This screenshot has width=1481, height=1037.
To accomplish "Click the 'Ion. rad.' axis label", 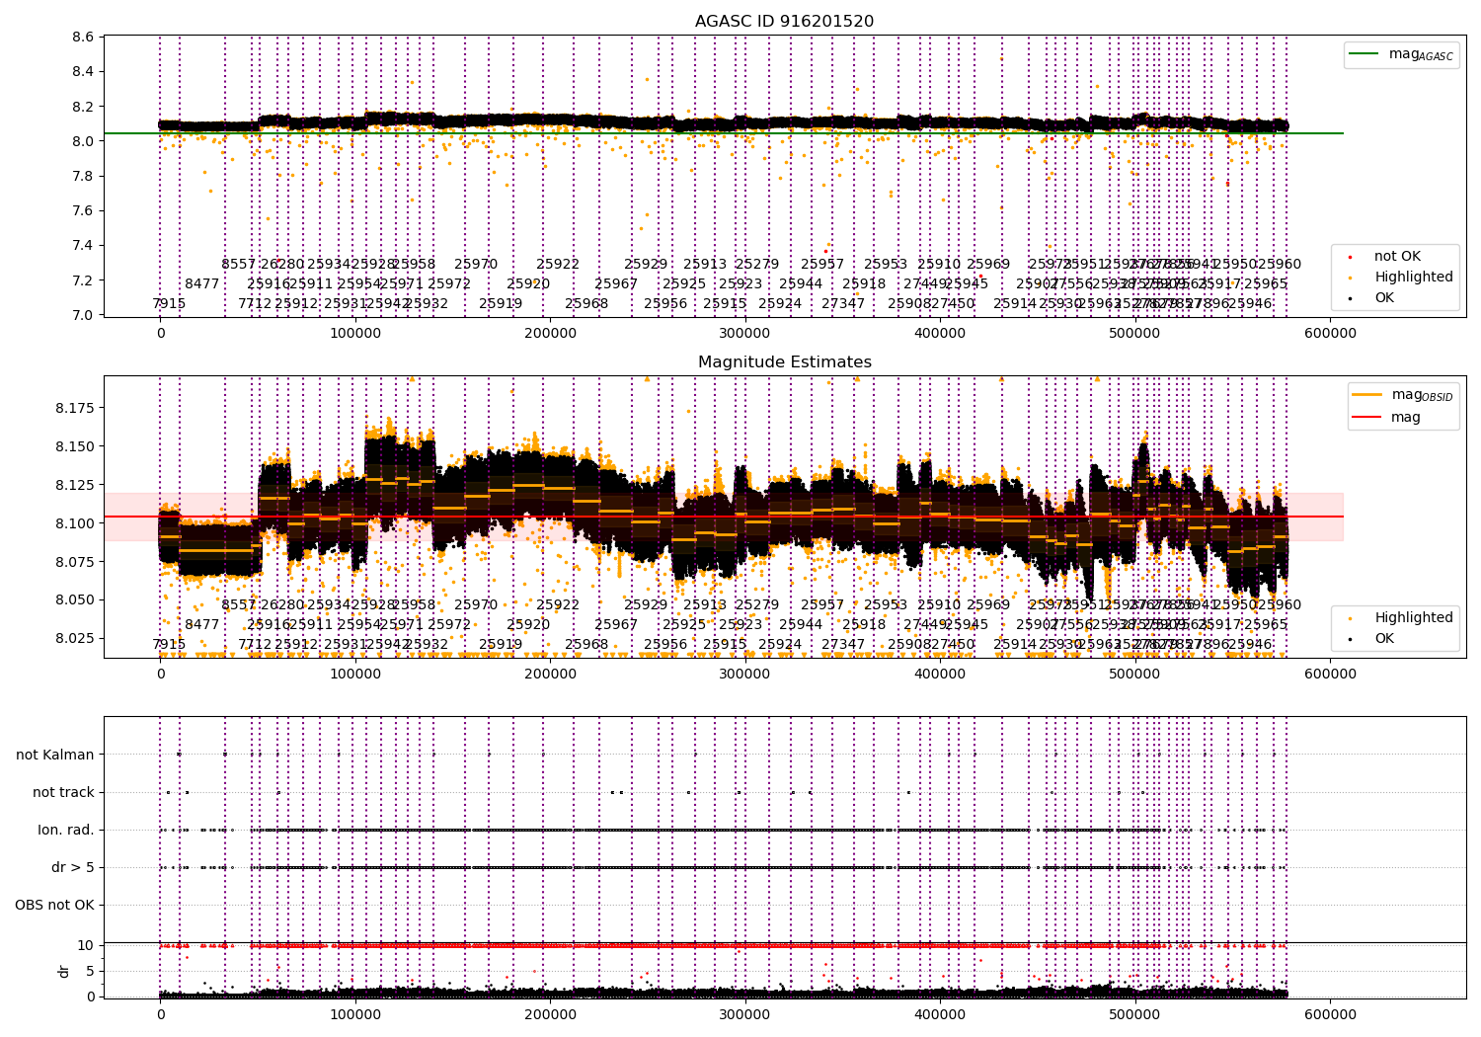I will coord(66,830).
